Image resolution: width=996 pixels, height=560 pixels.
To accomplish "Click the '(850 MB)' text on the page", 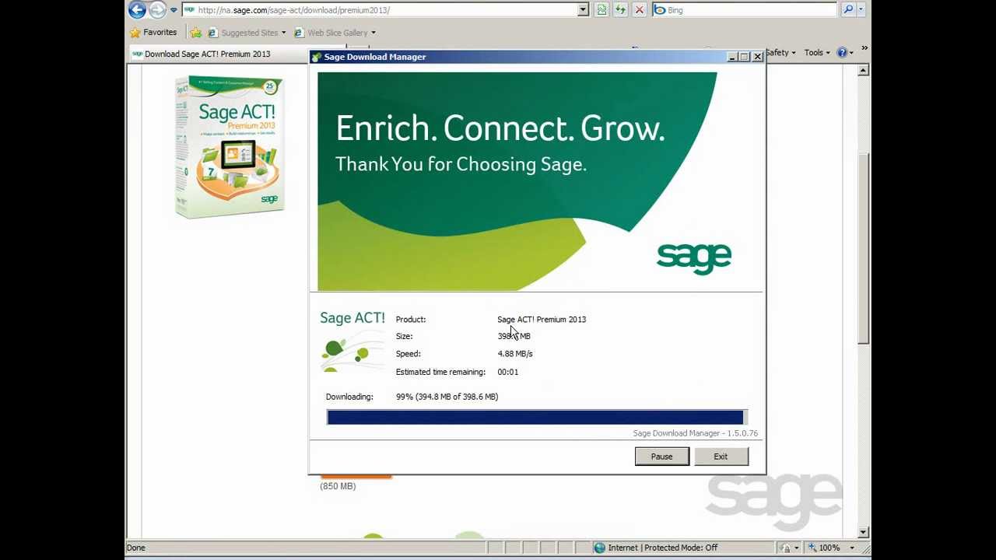I will click(x=338, y=486).
